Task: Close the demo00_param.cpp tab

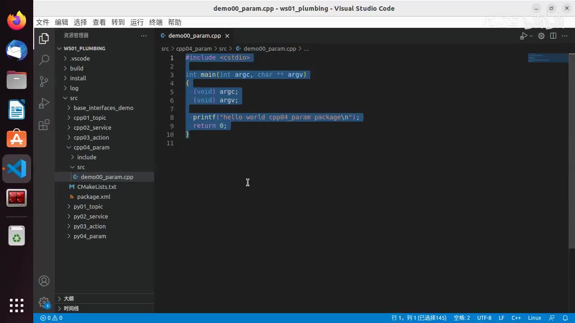Action: pyautogui.click(x=227, y=36)
